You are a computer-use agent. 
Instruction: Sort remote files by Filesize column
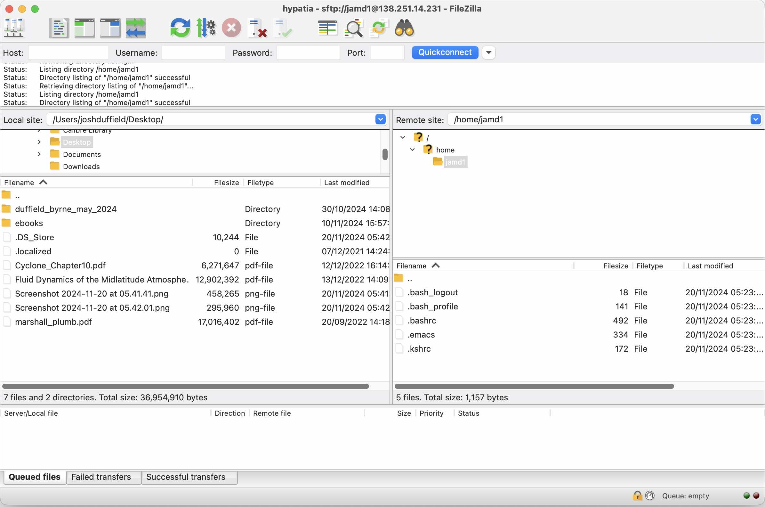pyautogui.click(x=603, y=266)
